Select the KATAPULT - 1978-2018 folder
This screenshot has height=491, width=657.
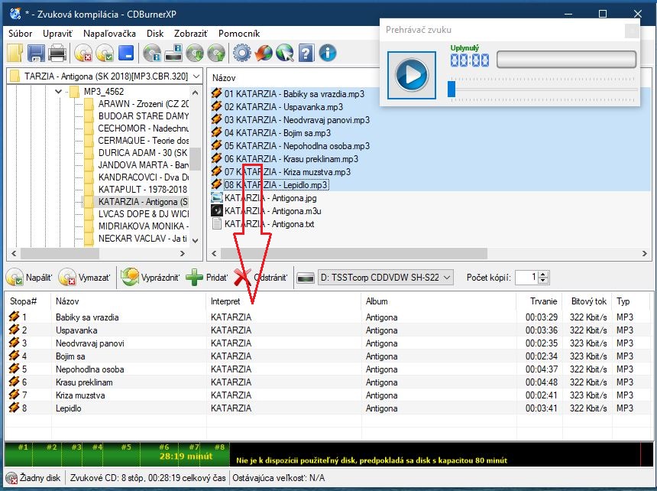[142, 188]
